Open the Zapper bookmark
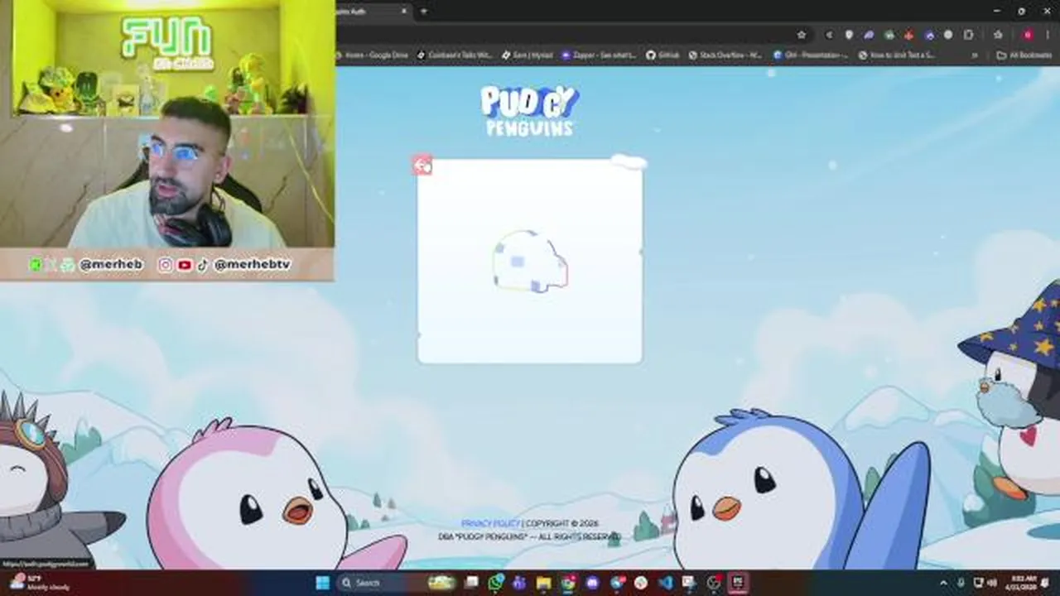 [x=599, y=55]
